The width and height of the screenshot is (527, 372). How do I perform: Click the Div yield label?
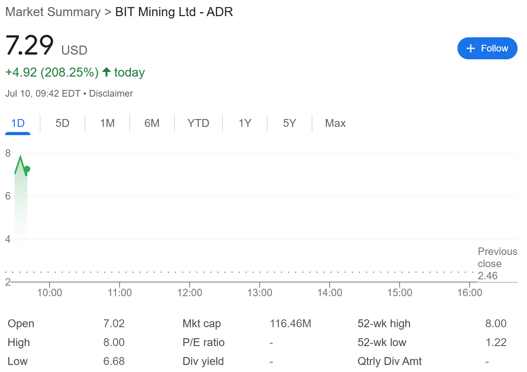click(203, 361)
